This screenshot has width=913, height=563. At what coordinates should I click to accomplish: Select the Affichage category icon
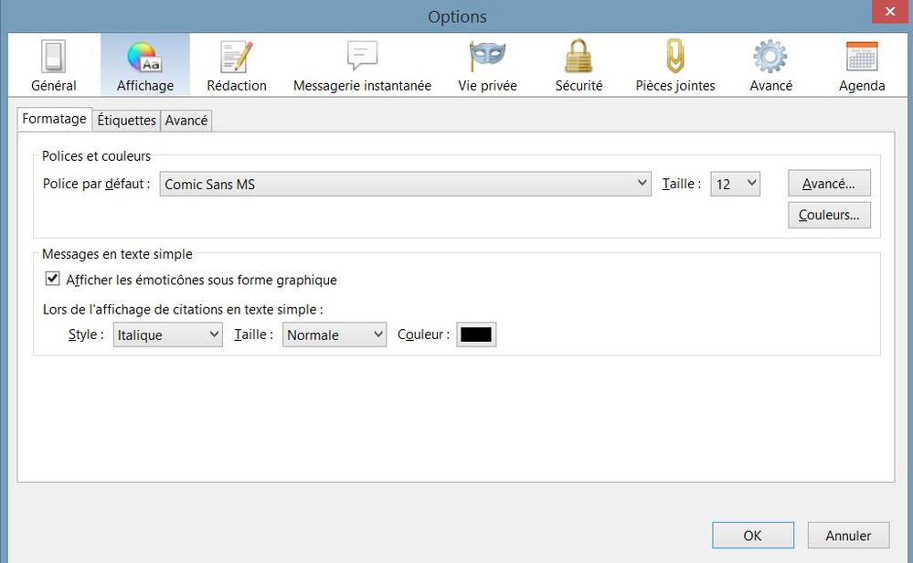pyautogui.click(x=144, y=66)
